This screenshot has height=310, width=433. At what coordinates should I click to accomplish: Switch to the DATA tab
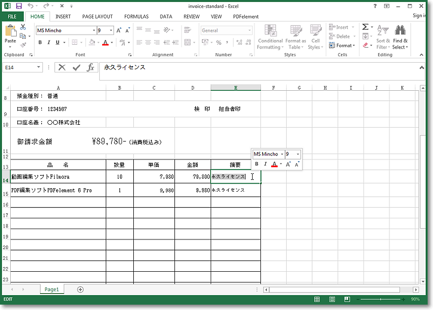click(x=166, y=17)
